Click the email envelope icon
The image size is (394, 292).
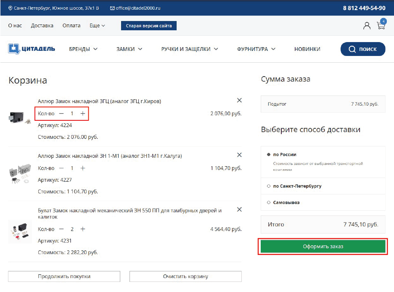112,8
